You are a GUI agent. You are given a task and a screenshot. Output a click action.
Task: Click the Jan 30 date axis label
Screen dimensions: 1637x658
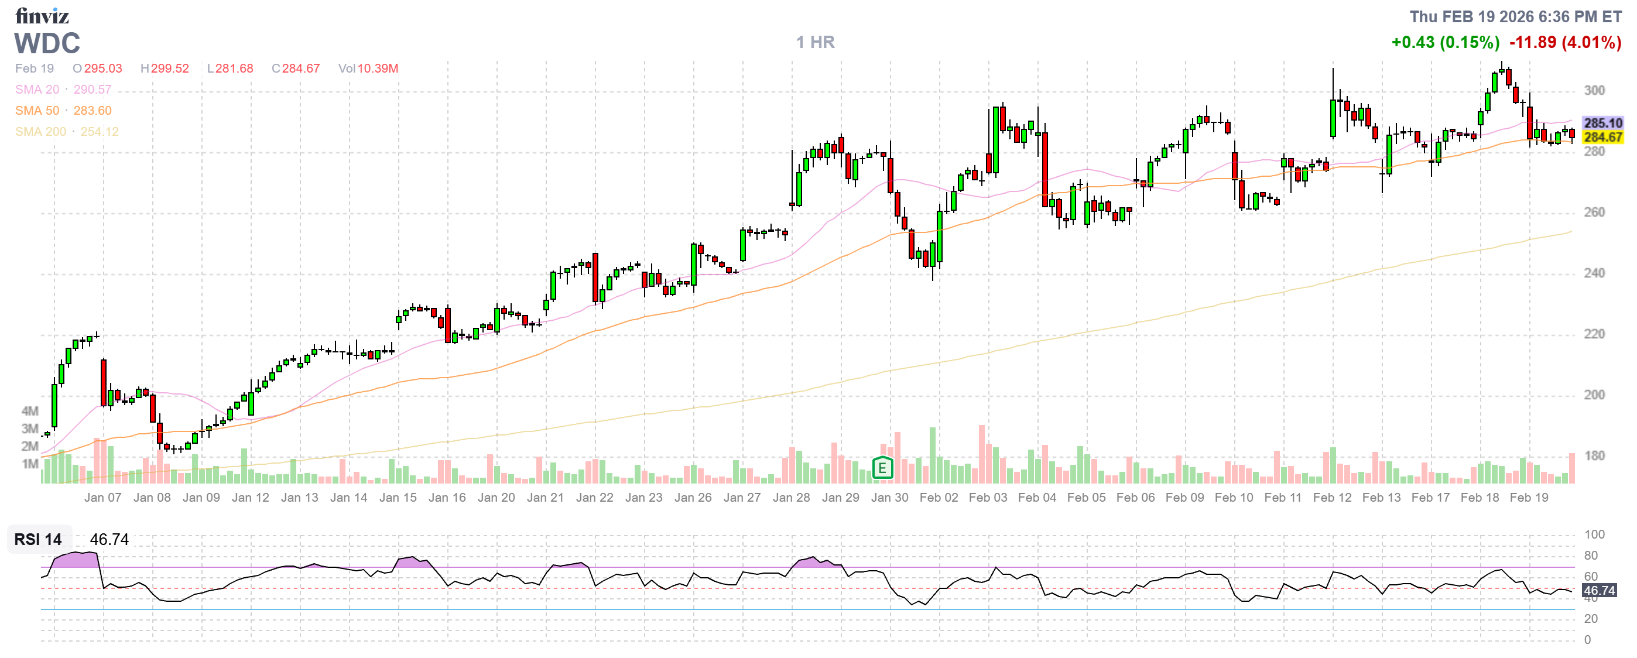coord(889,498)
